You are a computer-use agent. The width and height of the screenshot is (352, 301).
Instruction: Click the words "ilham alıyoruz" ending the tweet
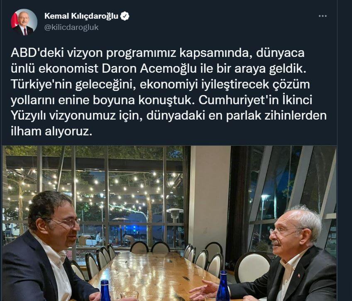tap(51, 131)
